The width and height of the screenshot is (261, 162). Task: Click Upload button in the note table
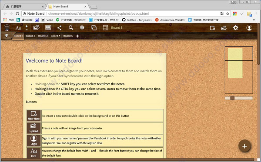coord(33,128)
